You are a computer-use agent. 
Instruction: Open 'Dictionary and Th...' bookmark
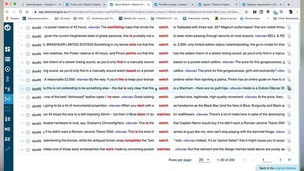pyautogui.click(x=101, y=19)
